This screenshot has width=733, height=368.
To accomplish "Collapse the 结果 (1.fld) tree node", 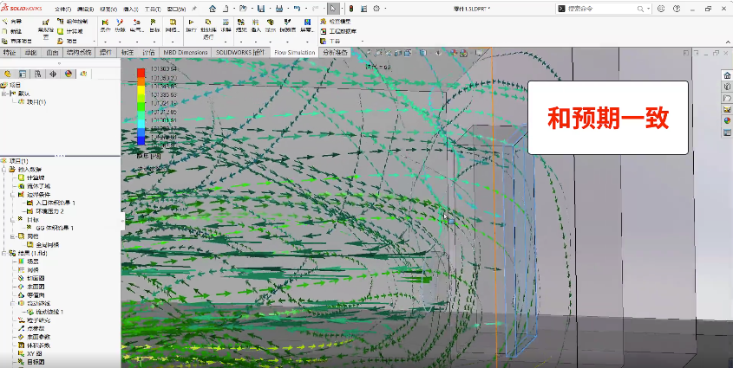I will [4, 253].
